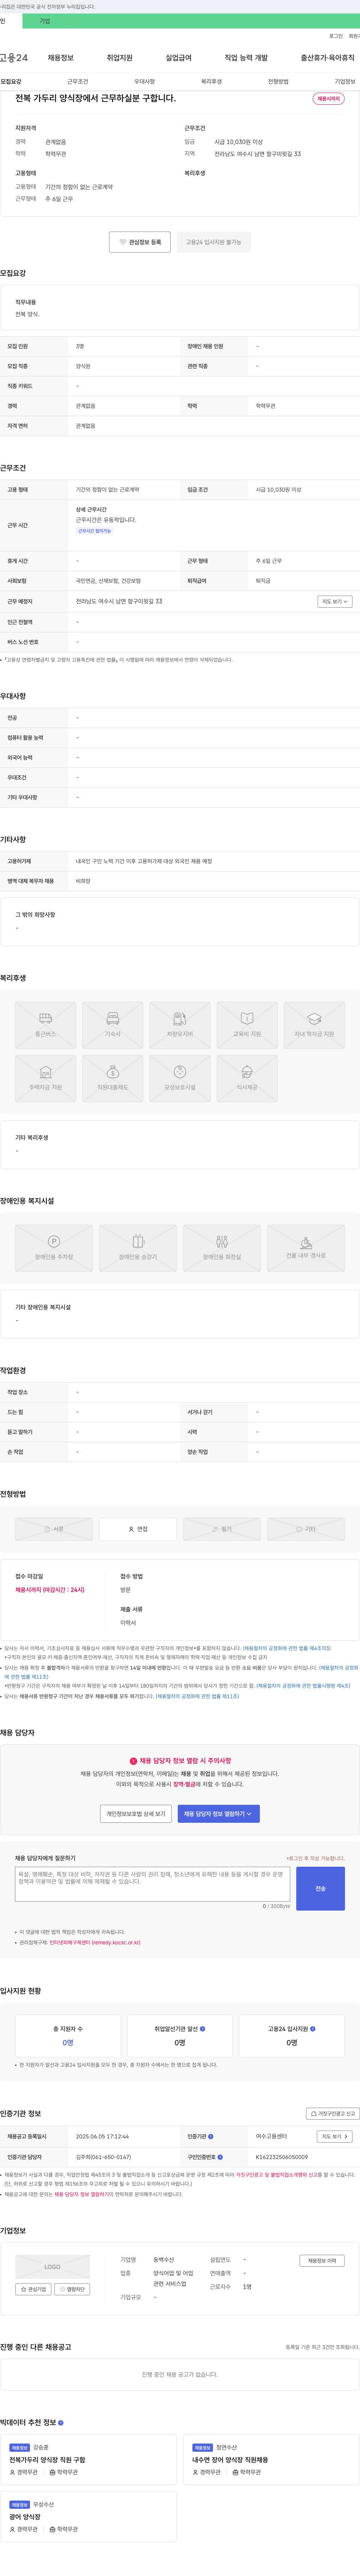Select the 기숙사 dormitory icon tile

coord(113,1024)
